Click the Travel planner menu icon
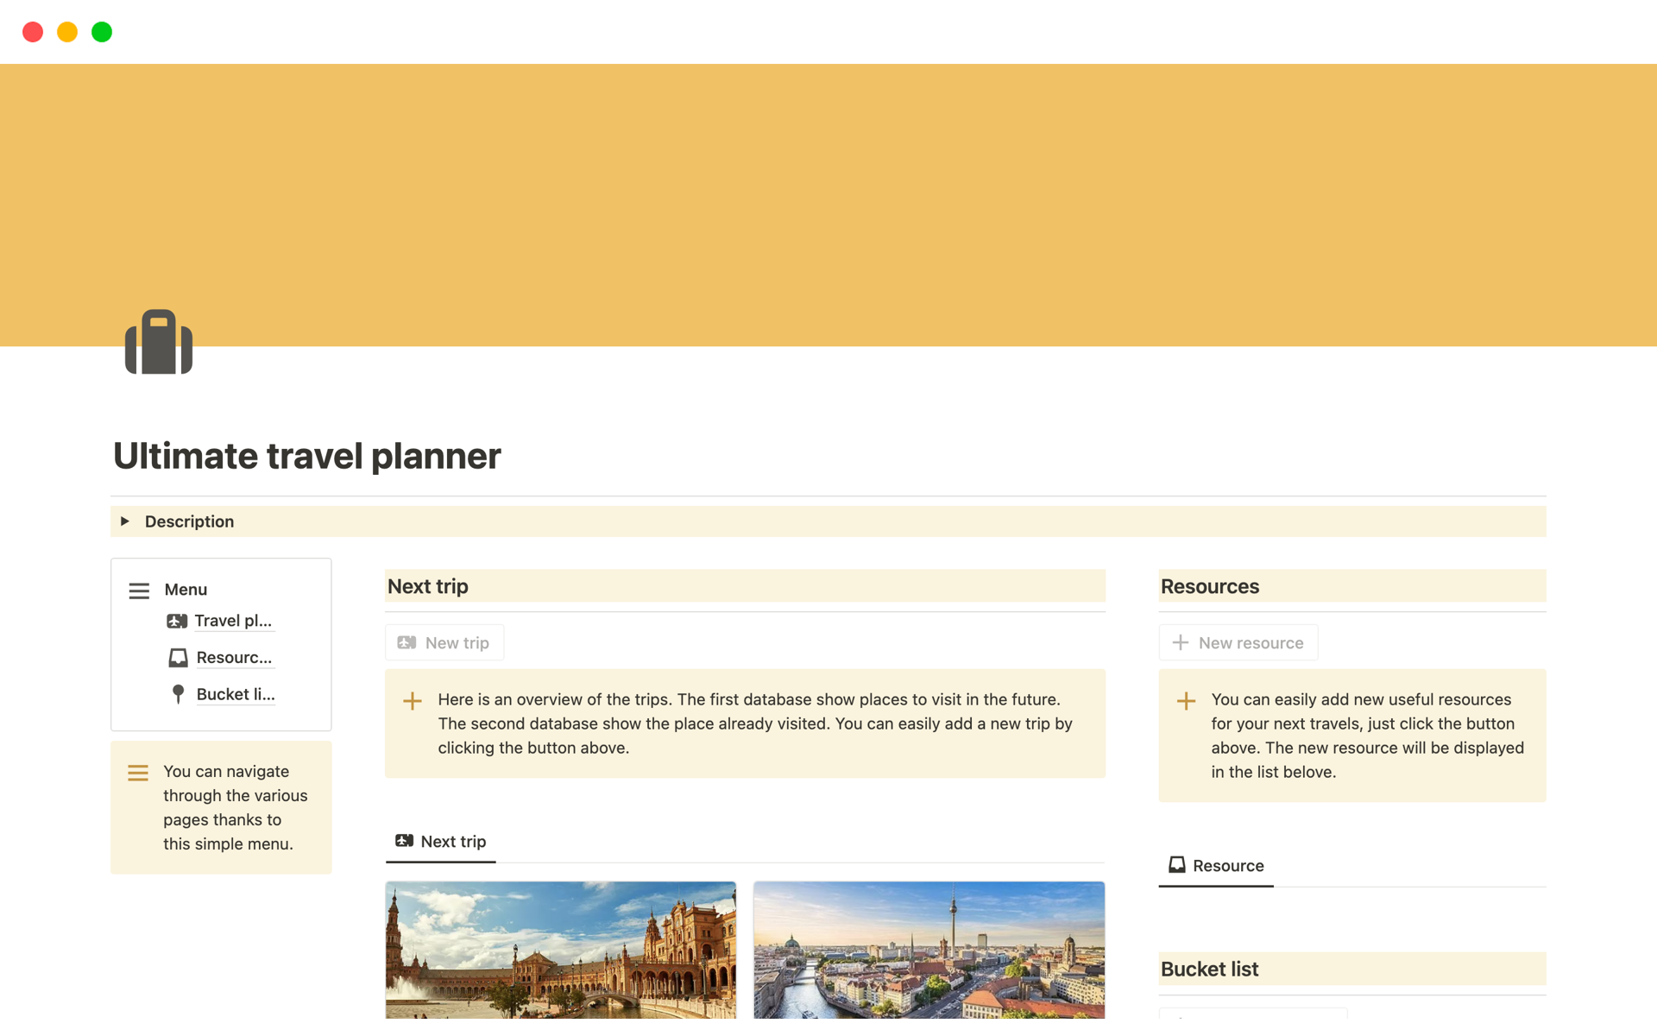This screenshot has width=1657, height=1036. pos(177,621)
